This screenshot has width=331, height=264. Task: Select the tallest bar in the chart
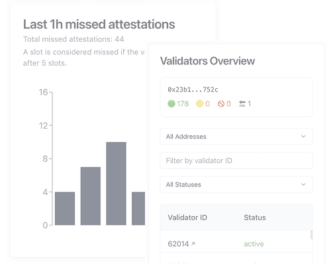click(x=116, y=184)
